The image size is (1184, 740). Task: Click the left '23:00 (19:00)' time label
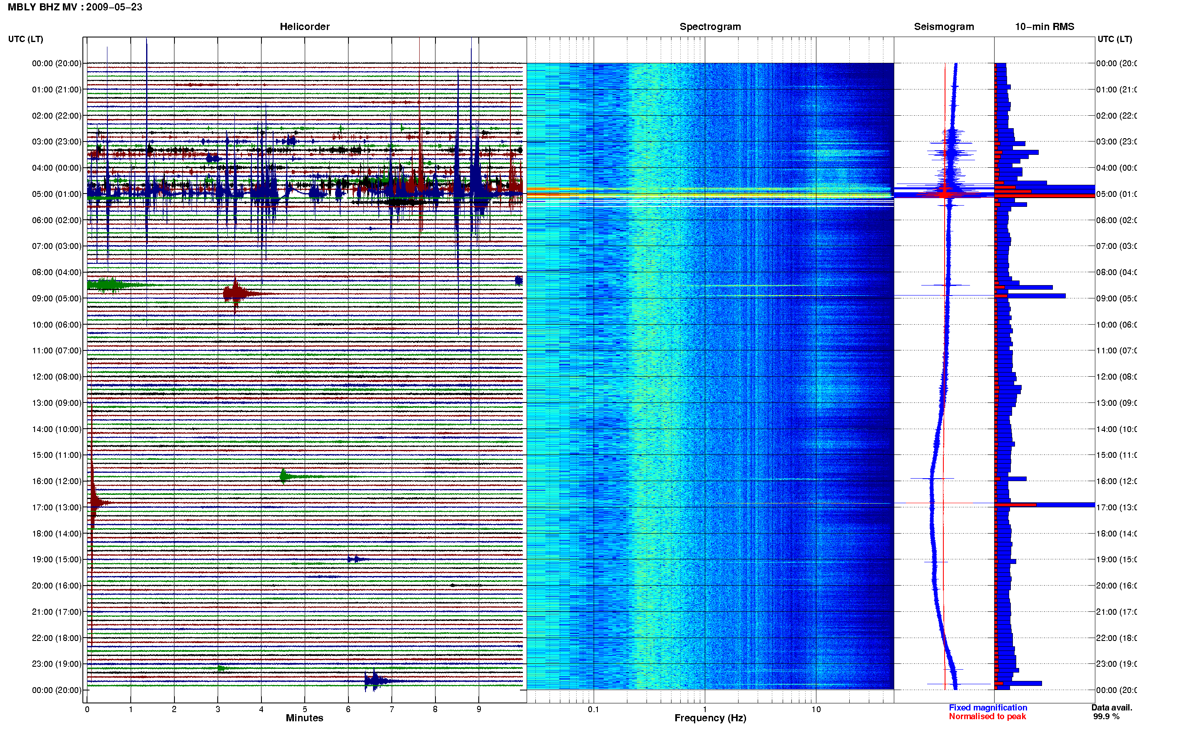[57, 664]
